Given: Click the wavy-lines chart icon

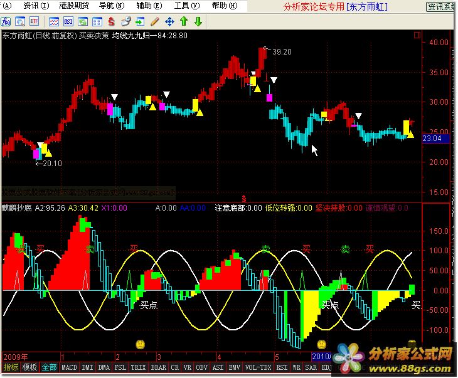Looking at the screenshot, I should 54,21.
